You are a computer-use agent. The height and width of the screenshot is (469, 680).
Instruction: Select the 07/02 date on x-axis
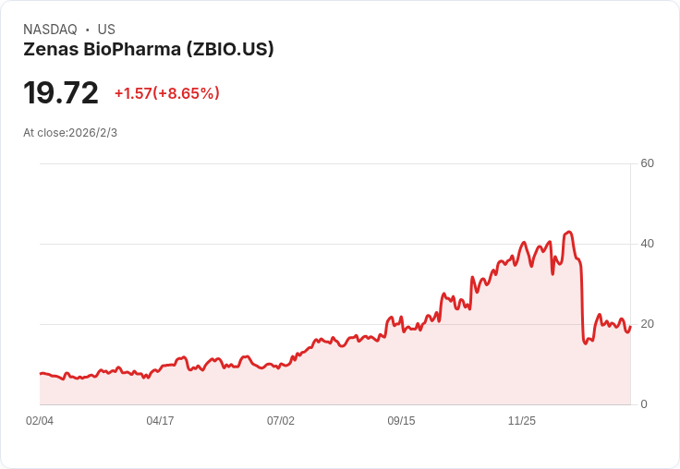pyautogui.click(x=281, y=421)
